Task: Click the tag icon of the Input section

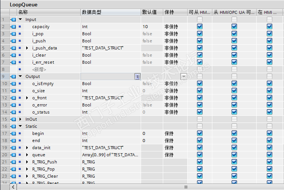Action: (13, 19)
